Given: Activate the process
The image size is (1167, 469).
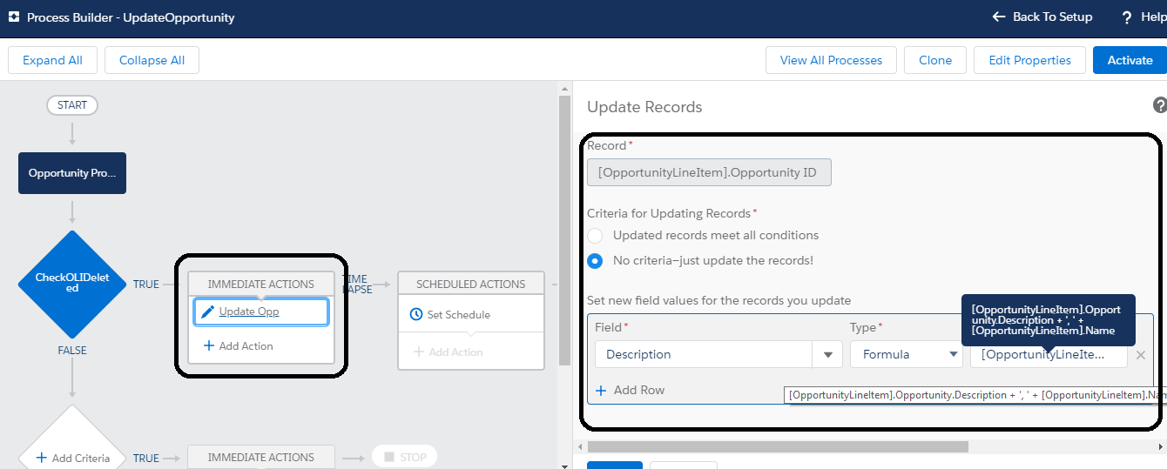Looking at the screenshot, I should pos(1130,60).
